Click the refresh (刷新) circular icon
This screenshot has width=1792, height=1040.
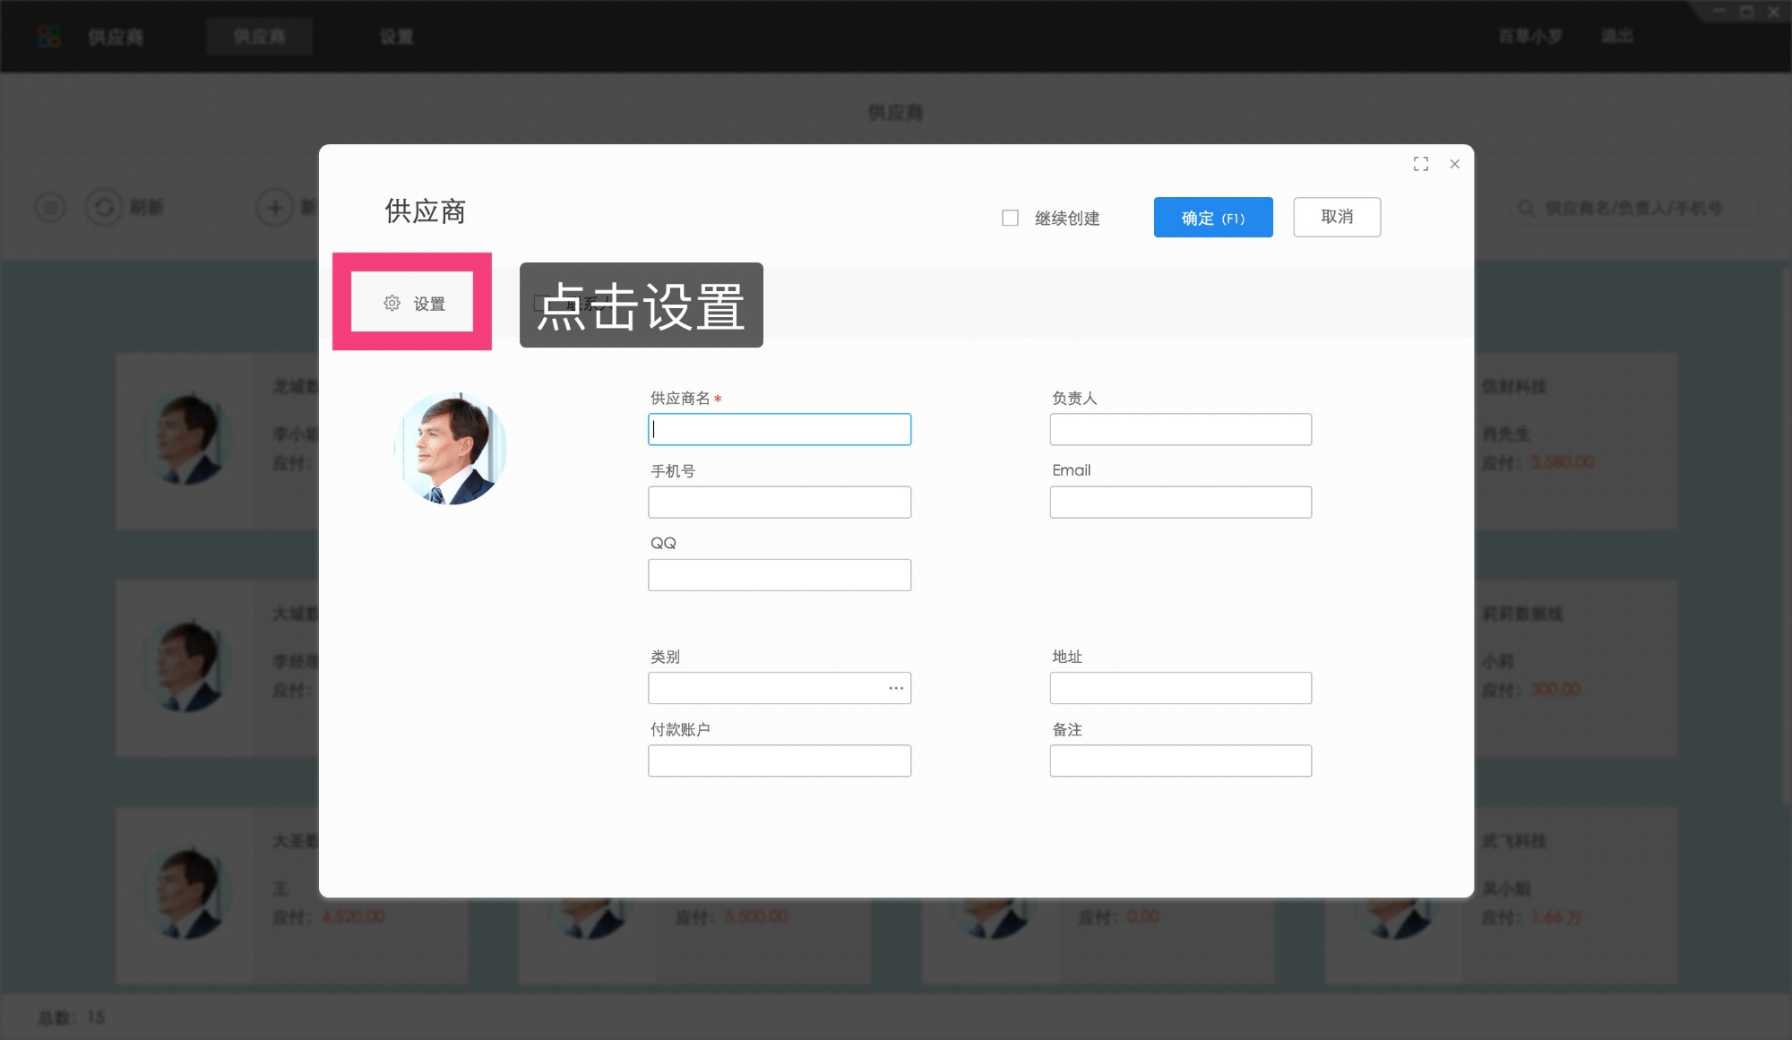(104, 207)
